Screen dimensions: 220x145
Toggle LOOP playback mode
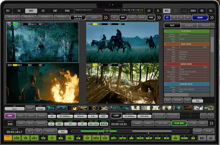pos(116,116)
